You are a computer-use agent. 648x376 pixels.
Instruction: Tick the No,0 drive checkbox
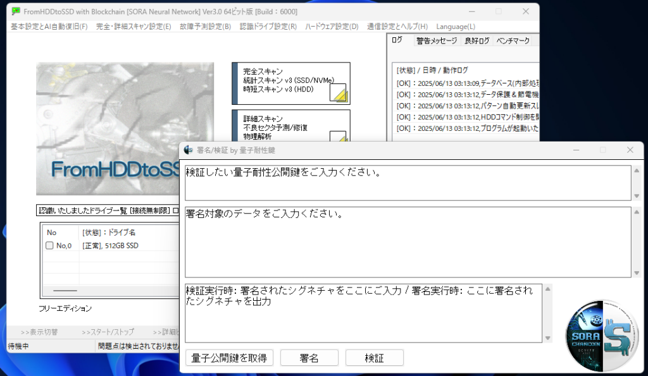pos(49,246)
